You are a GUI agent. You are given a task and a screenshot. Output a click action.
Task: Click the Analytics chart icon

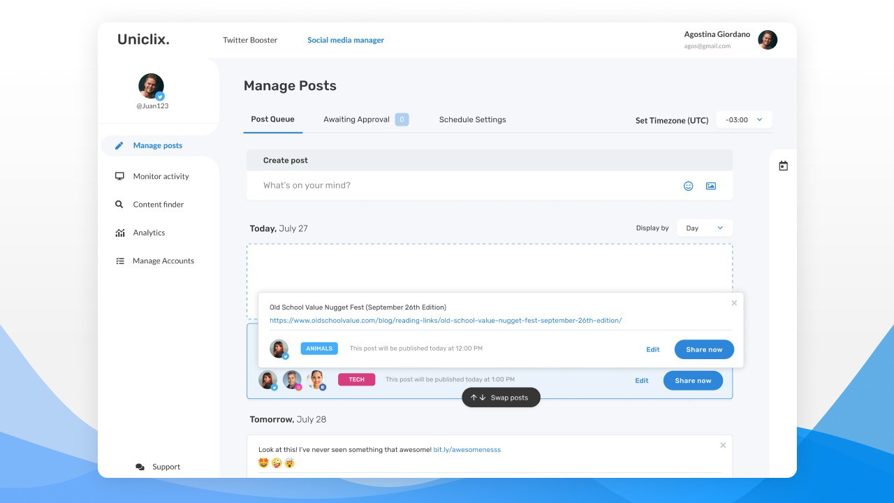pyautogui.click(x=119, y=233)
